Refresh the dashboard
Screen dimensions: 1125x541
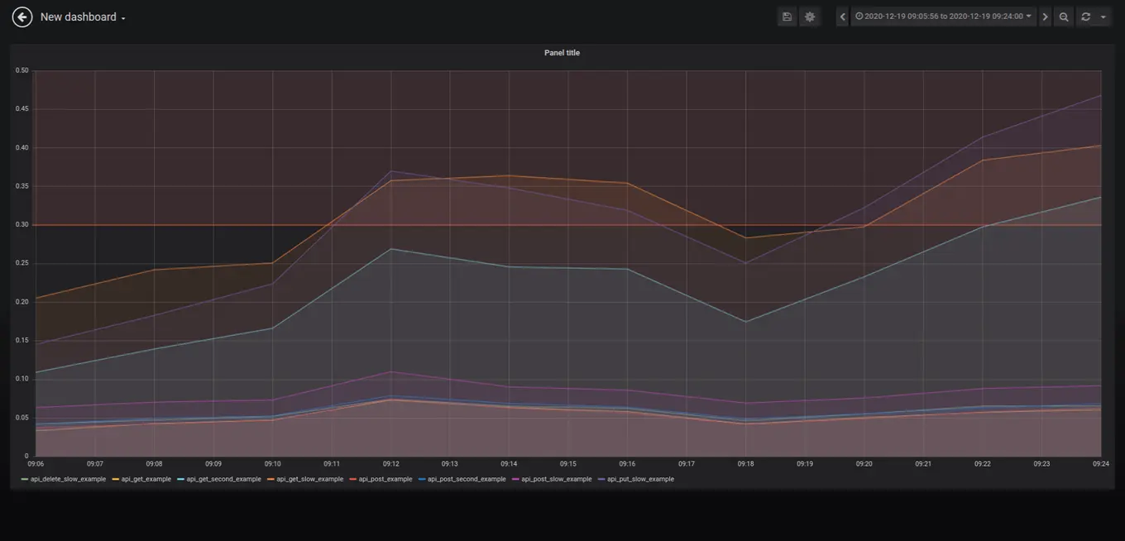pos(1085,17)
